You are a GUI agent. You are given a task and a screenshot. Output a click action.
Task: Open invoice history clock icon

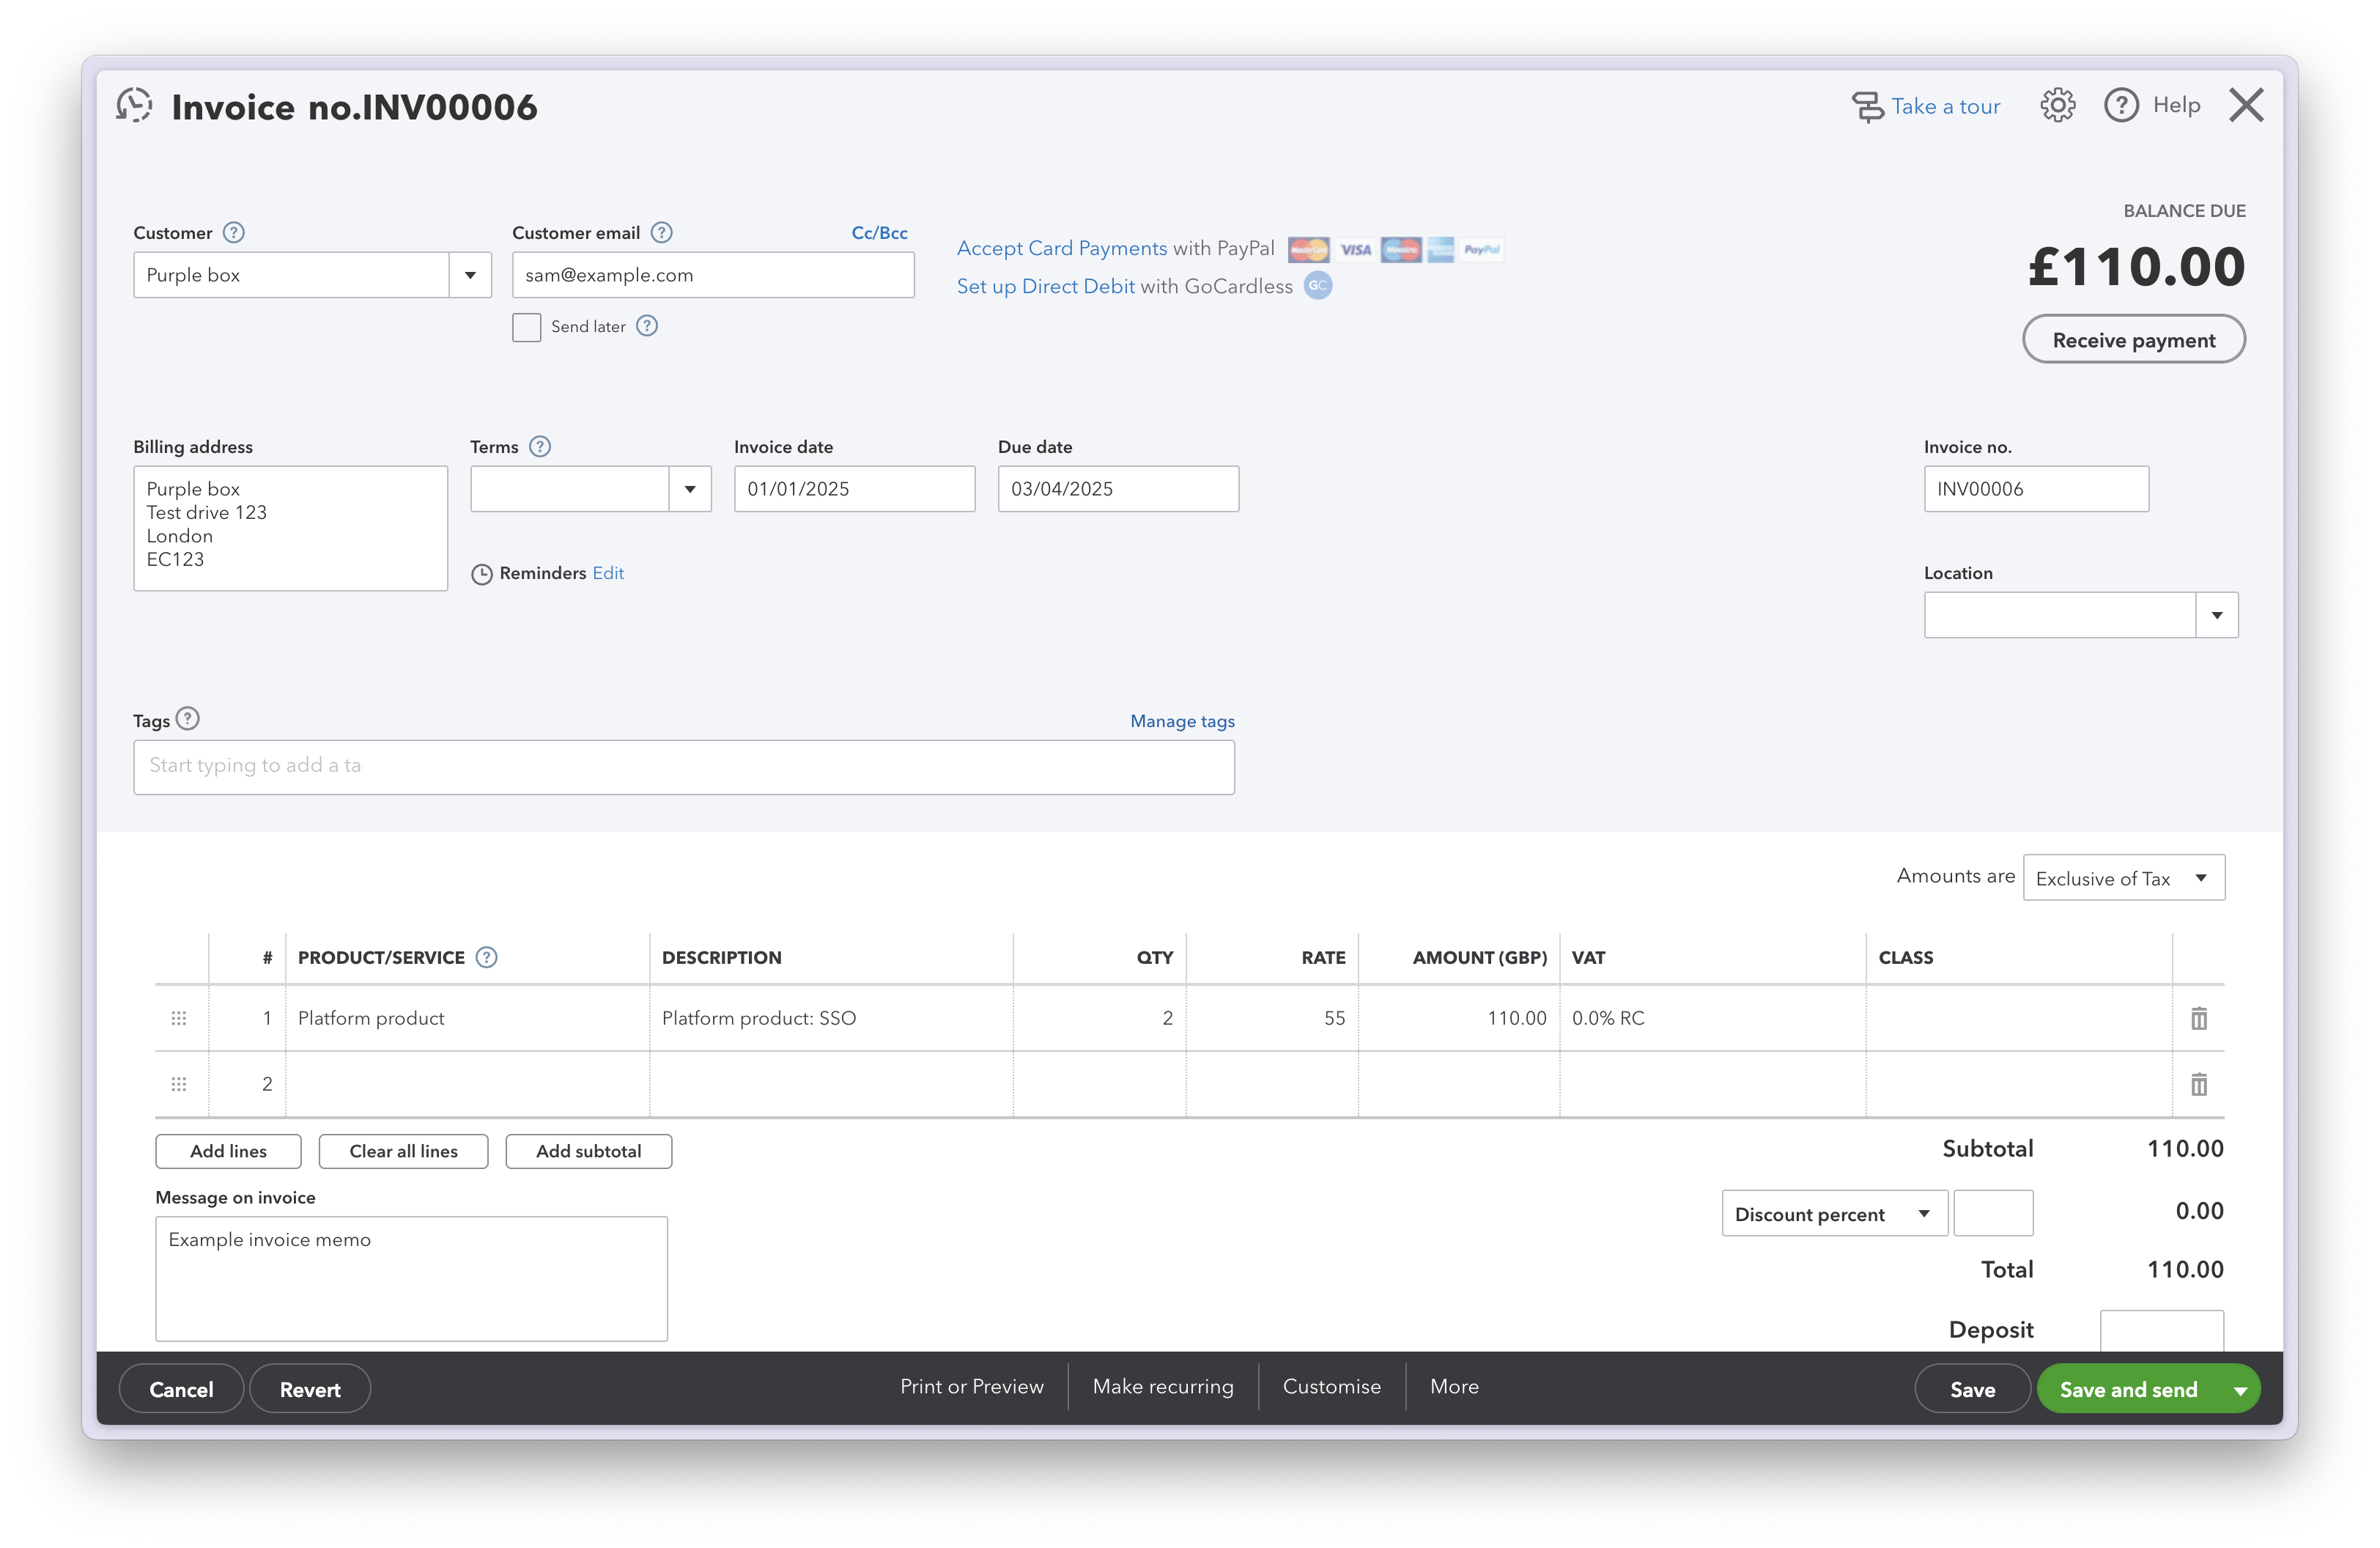point(134,105)
